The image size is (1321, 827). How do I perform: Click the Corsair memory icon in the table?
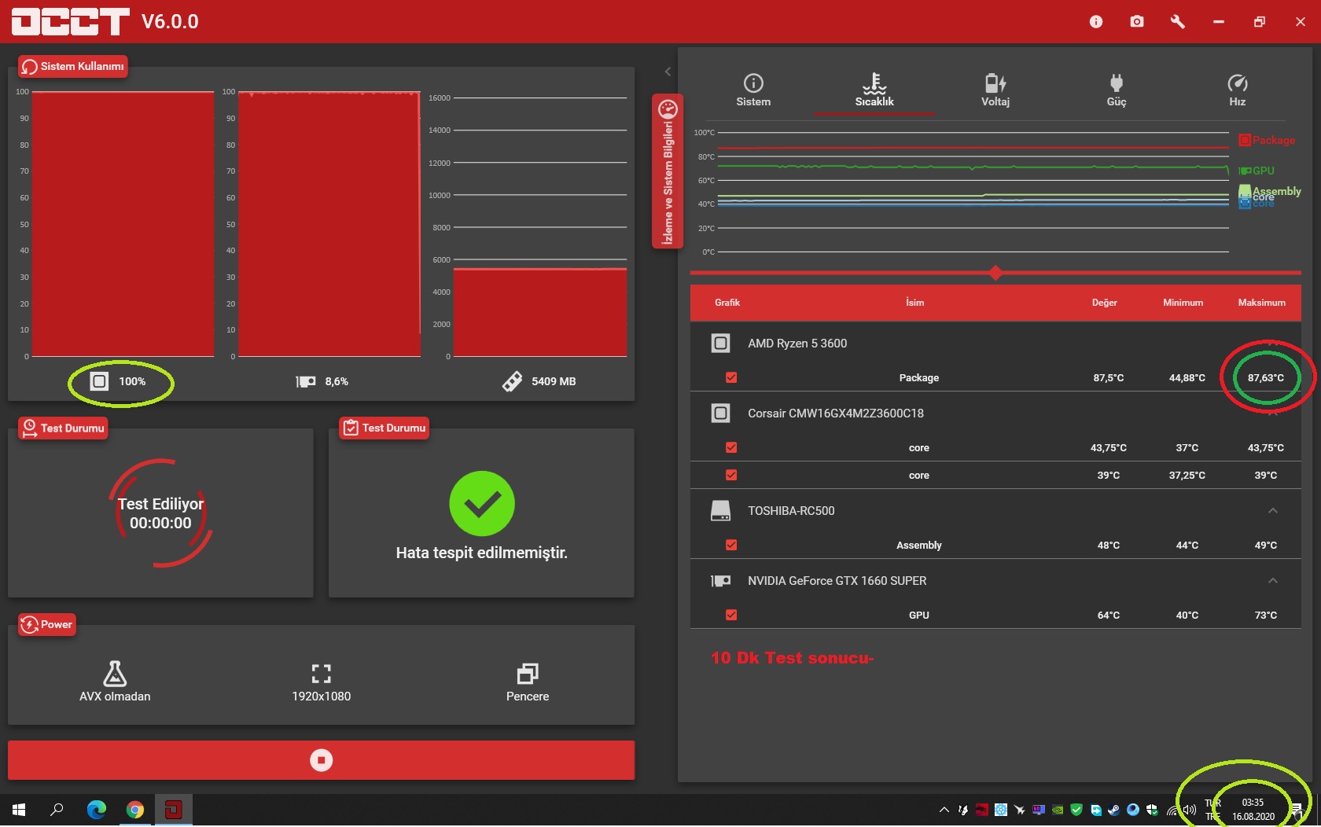point(720,413)
